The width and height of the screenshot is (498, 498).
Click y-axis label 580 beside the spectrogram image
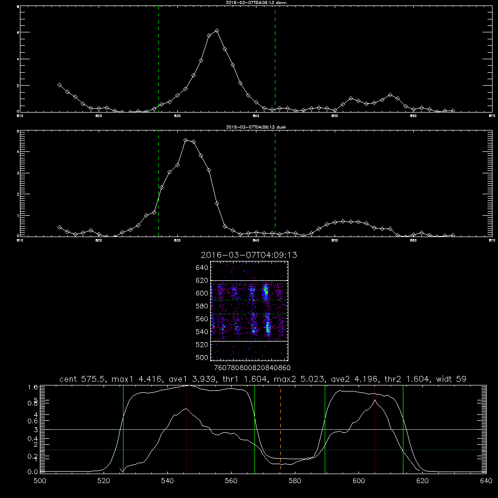coord(202,306)
